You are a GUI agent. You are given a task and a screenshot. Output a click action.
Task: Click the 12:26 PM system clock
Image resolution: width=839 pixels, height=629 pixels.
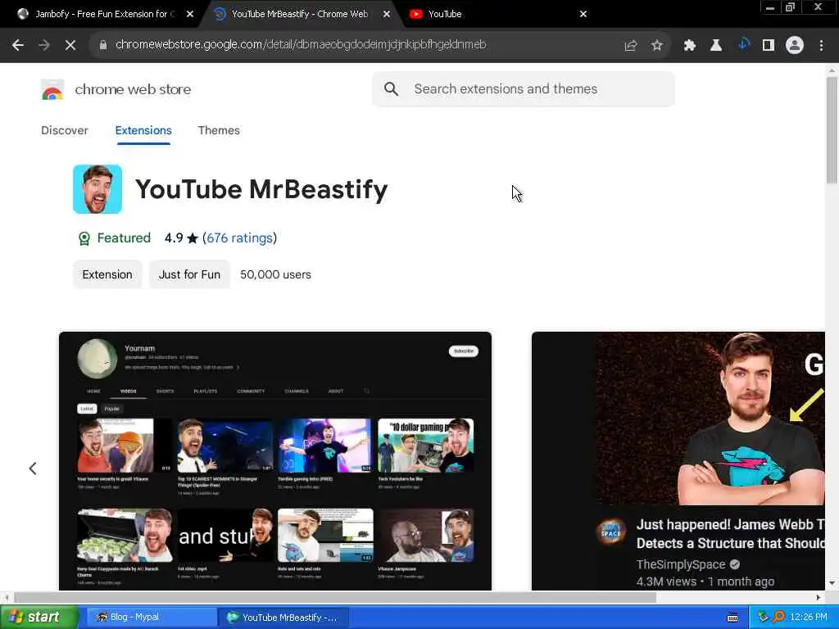point(809,618)
